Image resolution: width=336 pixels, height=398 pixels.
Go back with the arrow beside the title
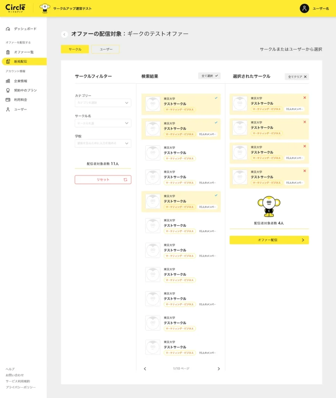[64, 34]
